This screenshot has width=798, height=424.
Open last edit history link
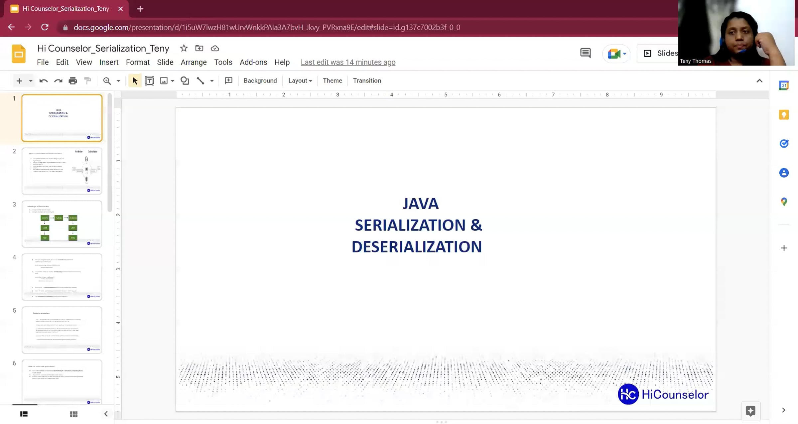tap(348, 63)
